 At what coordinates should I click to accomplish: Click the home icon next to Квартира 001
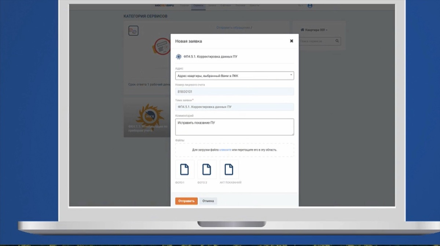coord(302,30)
